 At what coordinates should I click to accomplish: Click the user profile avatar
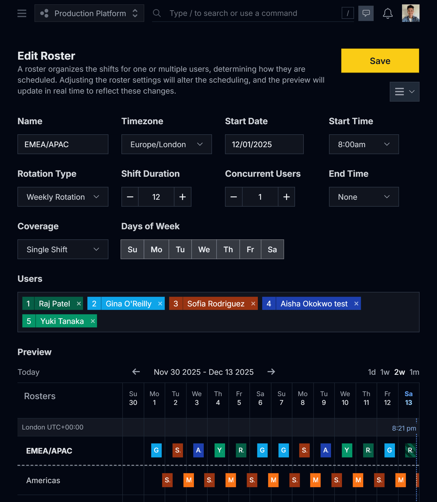pos(411,13)
